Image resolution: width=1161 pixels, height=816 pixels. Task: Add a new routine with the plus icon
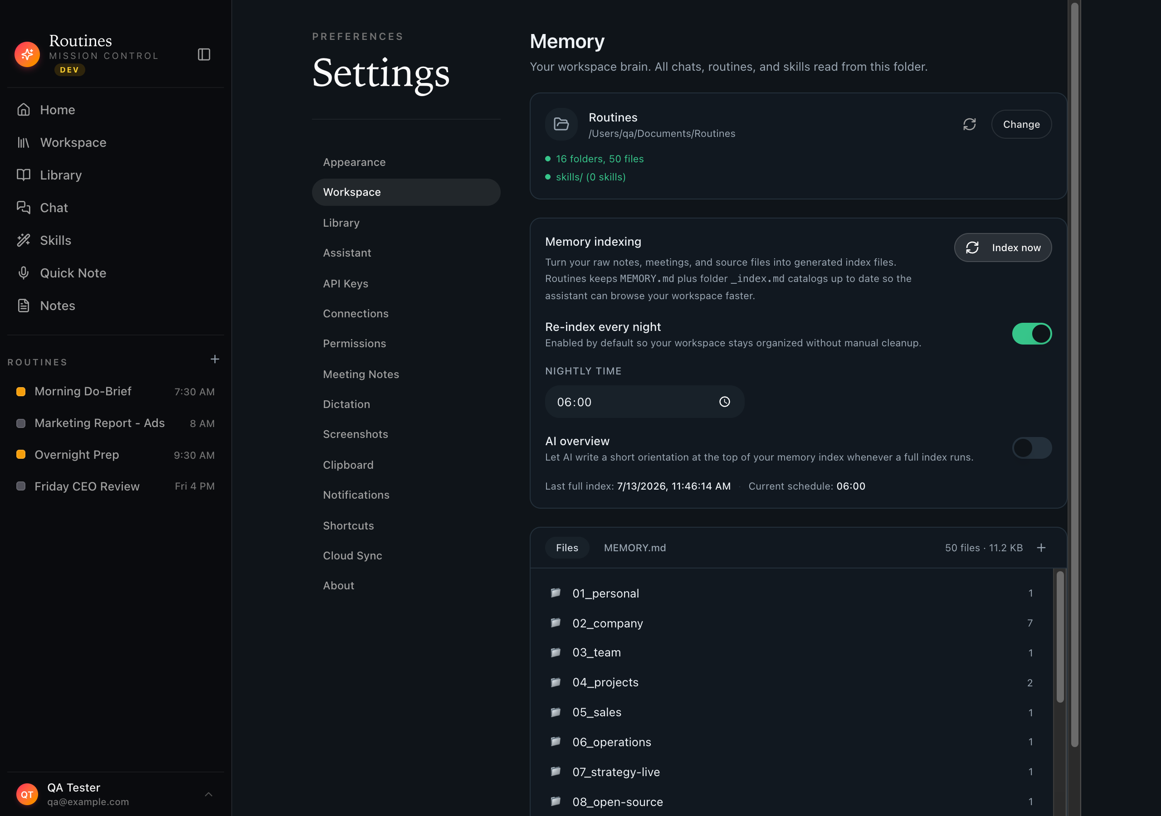click(215, 359)
